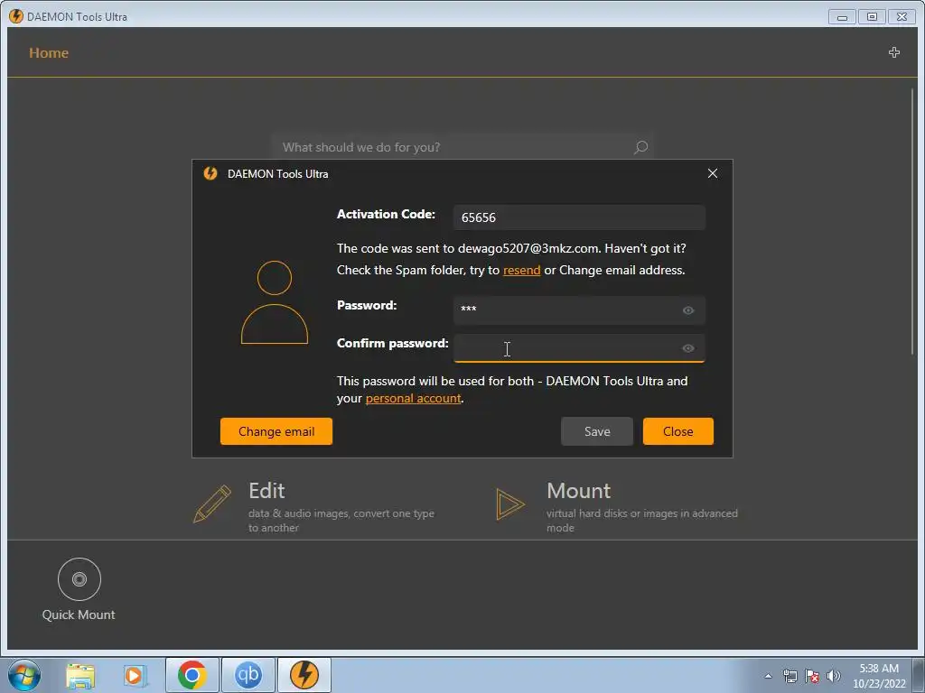
Task: Open the Windows Start menu
Action: [24, 675]
